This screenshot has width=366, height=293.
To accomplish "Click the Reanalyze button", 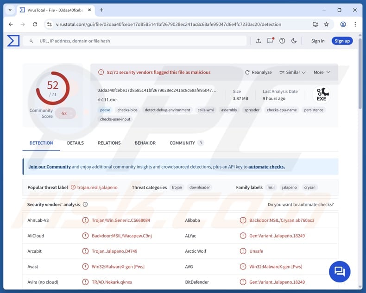I will (259, 73).
